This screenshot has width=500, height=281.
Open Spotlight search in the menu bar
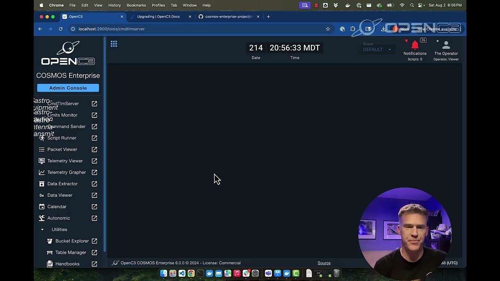pos(412,5)
